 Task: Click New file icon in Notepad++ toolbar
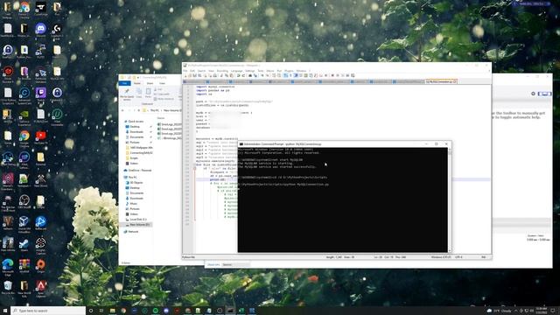tap(185, 76)
